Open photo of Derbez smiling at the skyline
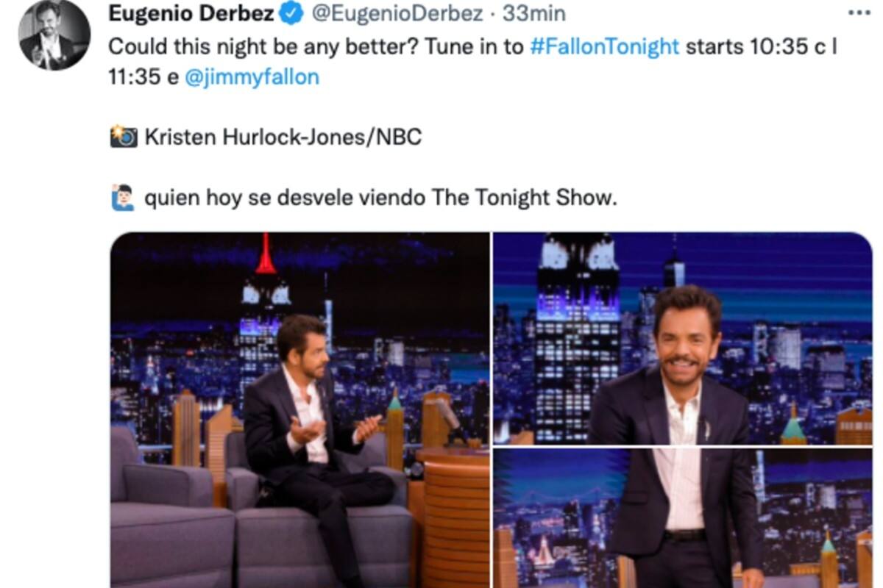The image size is (883, 588). click(x=683, y=338)
